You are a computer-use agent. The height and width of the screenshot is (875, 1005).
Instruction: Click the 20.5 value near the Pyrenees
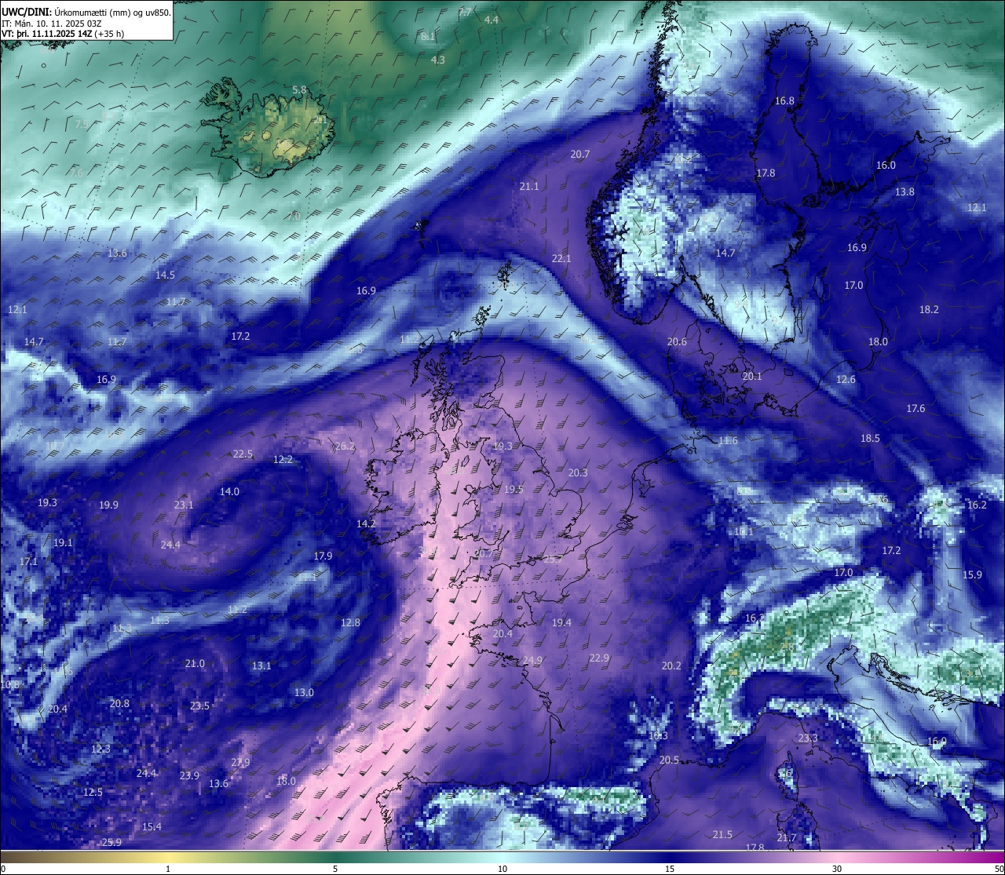[669, 760]
